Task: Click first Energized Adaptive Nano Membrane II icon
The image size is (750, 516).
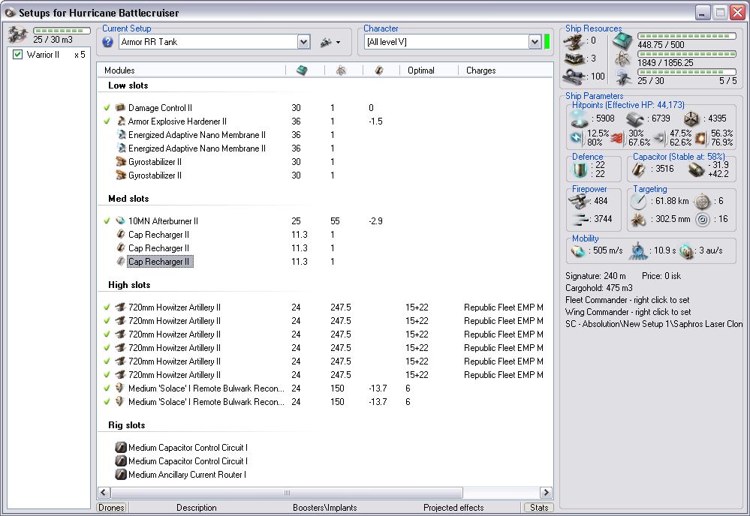Action: [x=121, y=135]
